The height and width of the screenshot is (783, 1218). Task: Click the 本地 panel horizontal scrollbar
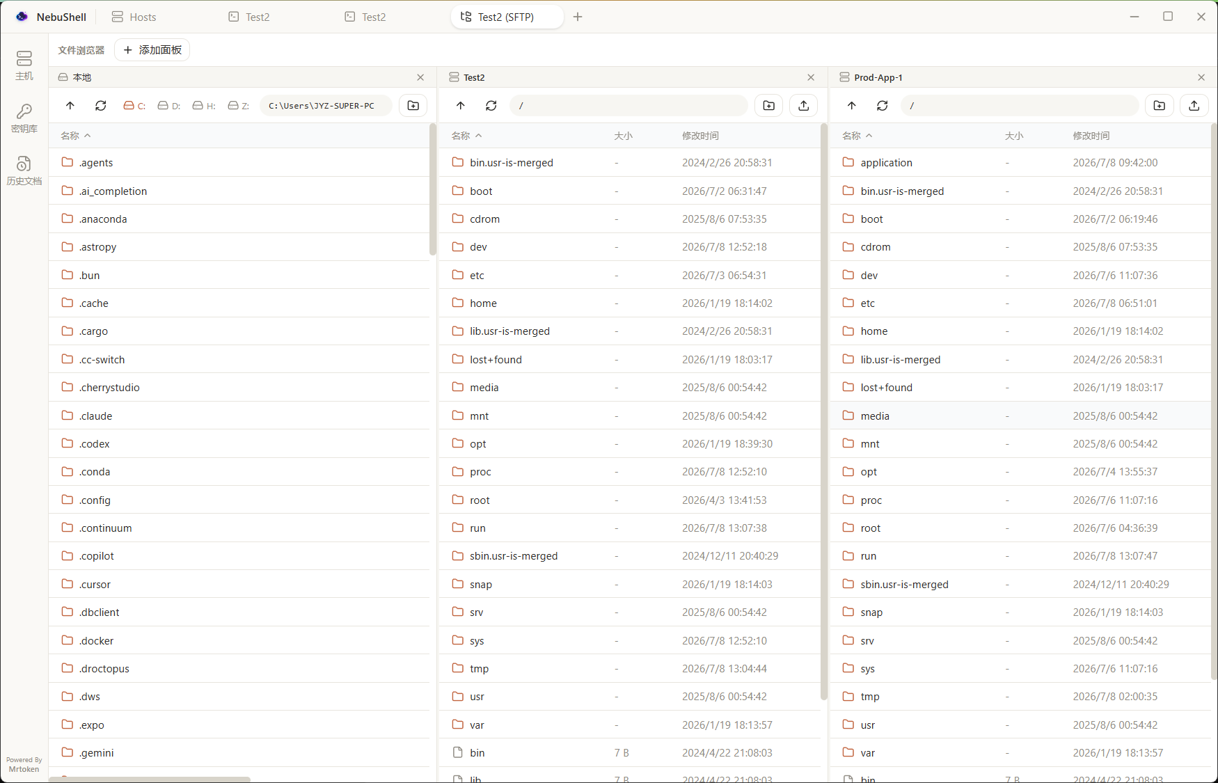(150, 780)
